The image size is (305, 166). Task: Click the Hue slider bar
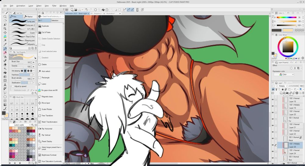[x=286, y=17]
